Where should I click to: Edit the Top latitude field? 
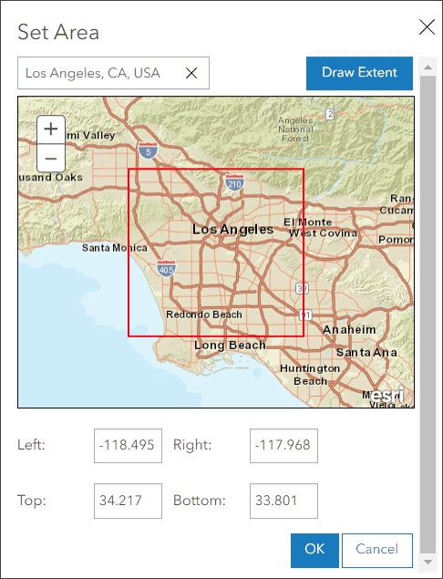pyautogui.click(x=128, y=501)
